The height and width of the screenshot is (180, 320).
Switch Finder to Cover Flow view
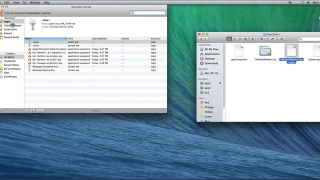coord(245,39)
